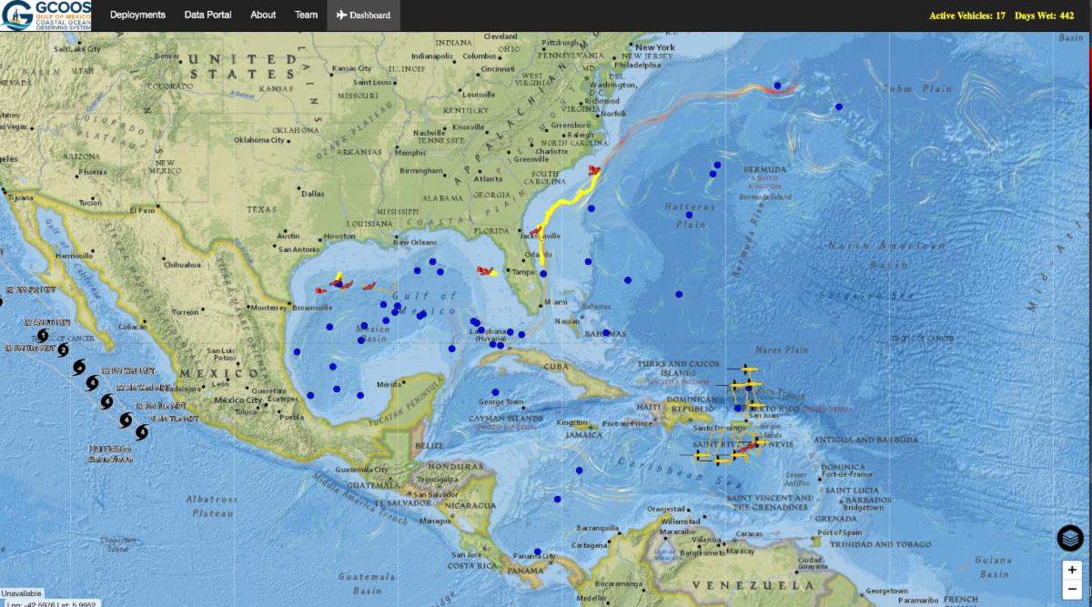1092x607 pixels.
Task: Open the map layers control
Action: [x=1070, y=539]
